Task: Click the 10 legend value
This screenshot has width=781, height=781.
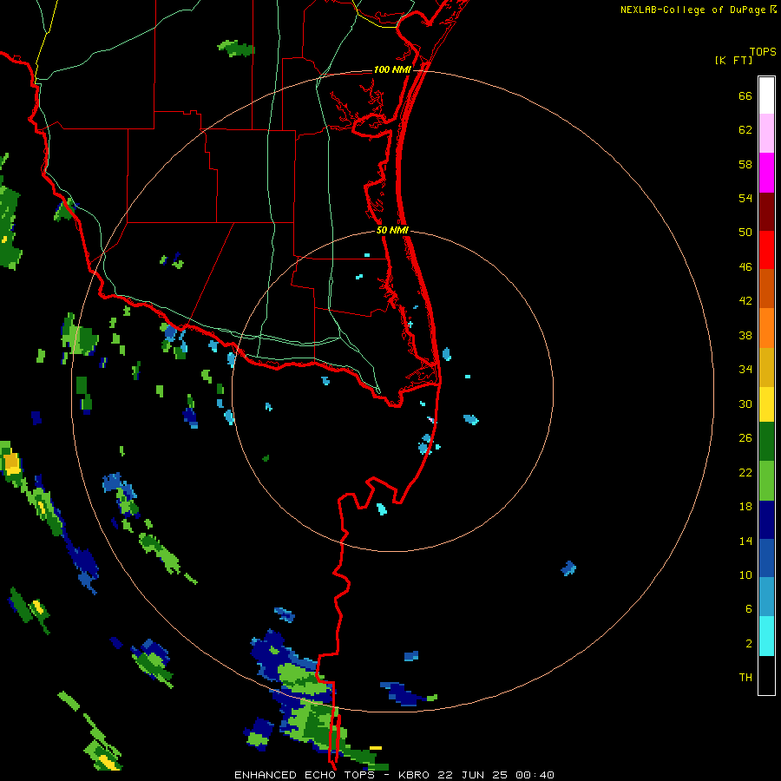Action: 745,574
